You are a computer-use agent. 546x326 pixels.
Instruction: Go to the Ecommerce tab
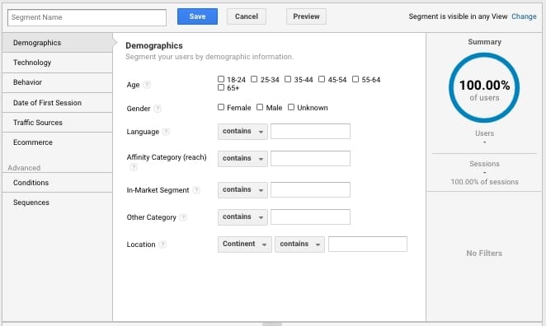[x=58, y=142]
